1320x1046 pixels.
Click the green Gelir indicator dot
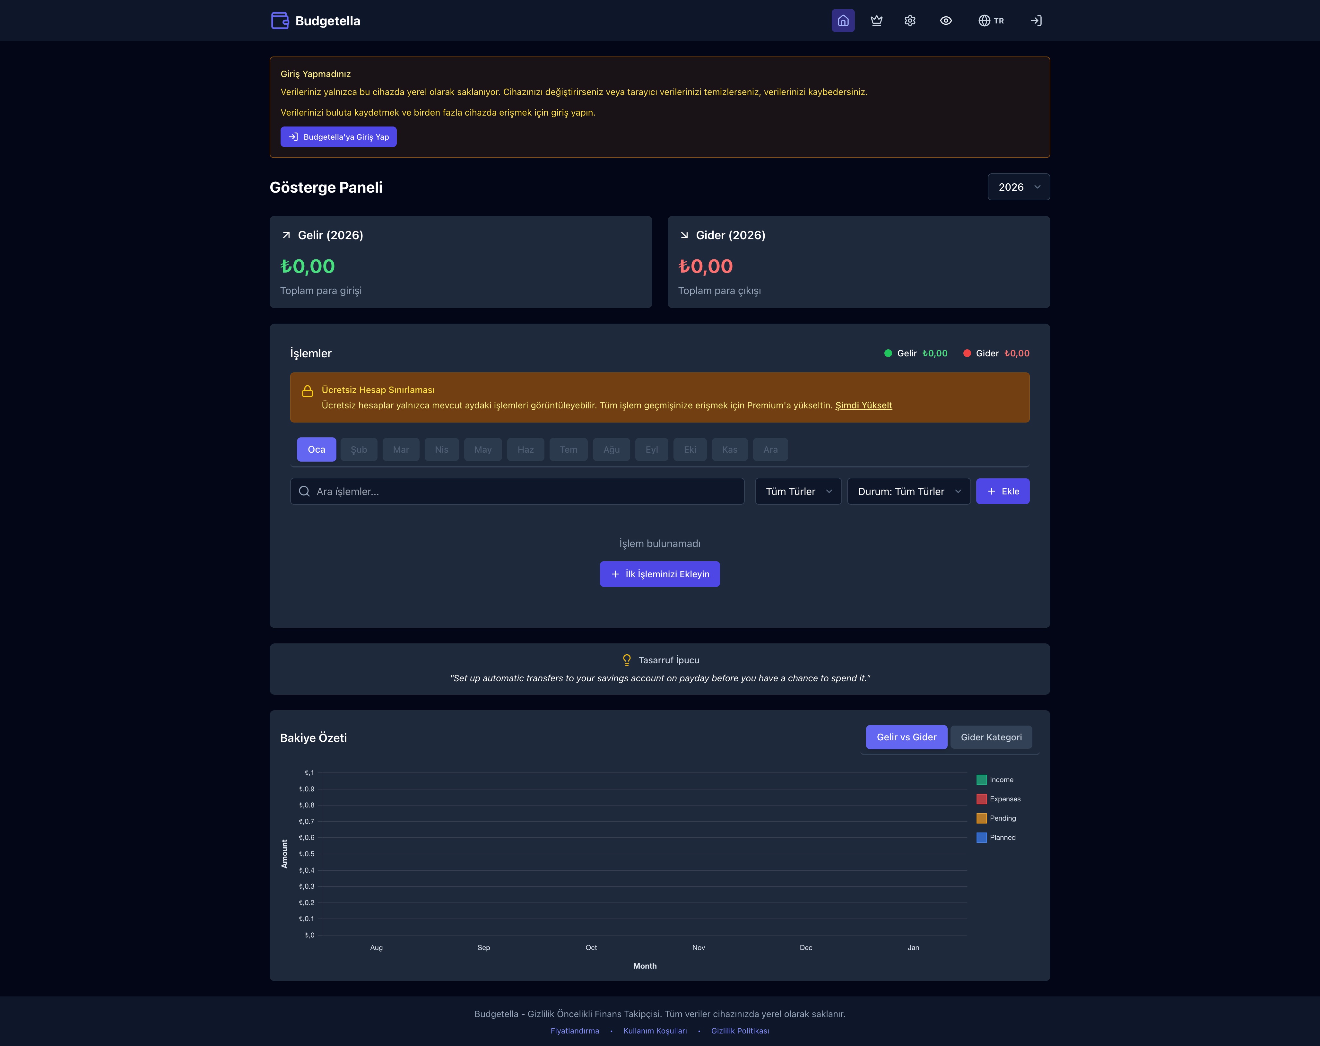888,353
